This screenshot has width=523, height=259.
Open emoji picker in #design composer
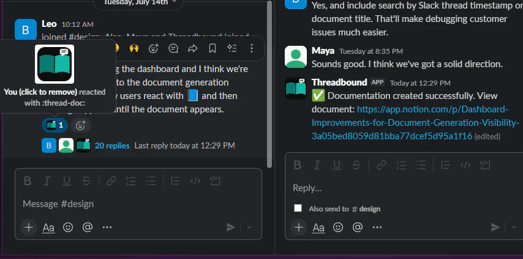pos(68,227)
